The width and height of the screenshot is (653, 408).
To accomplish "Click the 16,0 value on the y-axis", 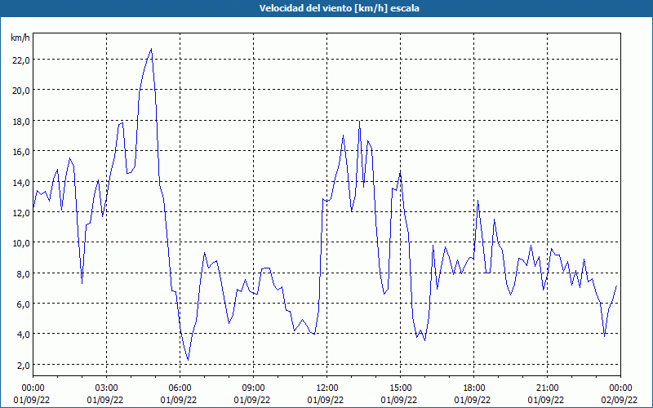I will point(21,152).
